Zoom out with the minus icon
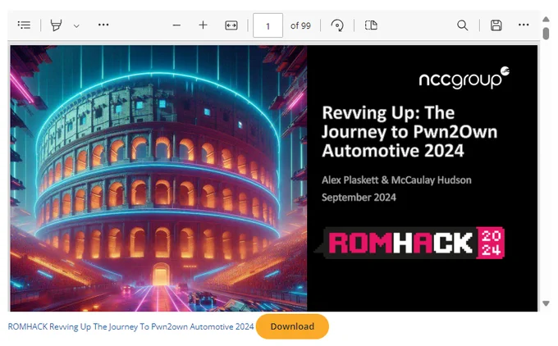The height and width of the screenshot is (346, 558). point(176,25)
